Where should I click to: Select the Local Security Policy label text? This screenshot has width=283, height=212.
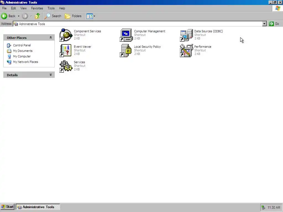click(x=147, y=47)
